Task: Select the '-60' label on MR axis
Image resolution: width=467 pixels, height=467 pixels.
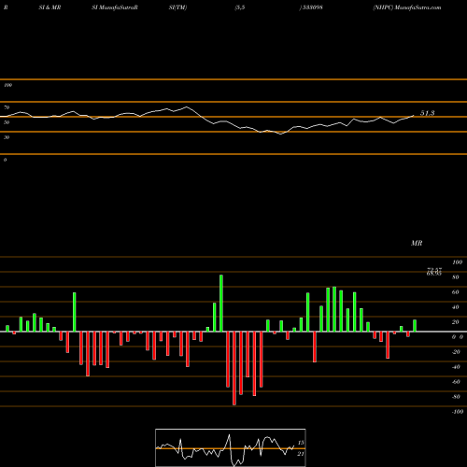Action: (x=456, y=382)
